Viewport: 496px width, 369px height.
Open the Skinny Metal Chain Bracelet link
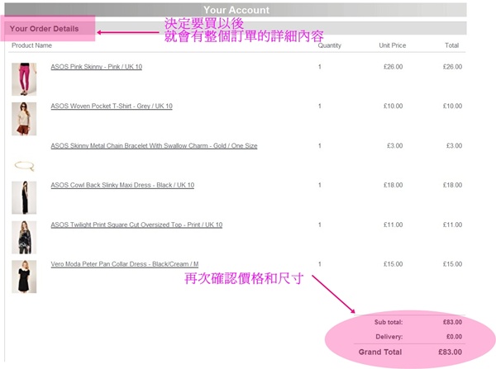click(x=154, y=145)
